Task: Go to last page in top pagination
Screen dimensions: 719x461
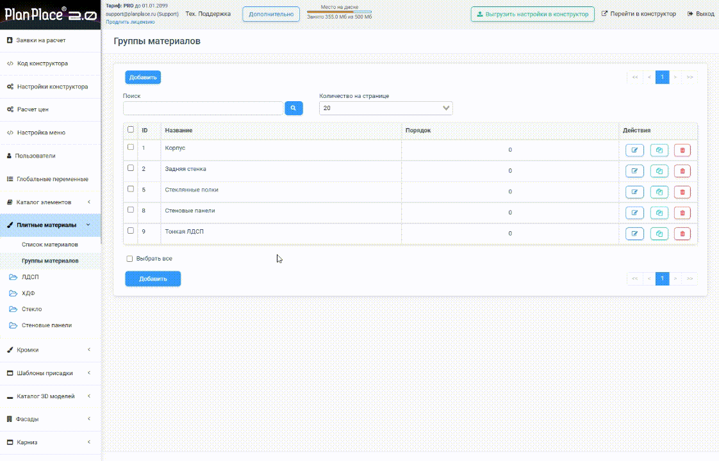Action: pyautogui.click(x=690, y=77)
